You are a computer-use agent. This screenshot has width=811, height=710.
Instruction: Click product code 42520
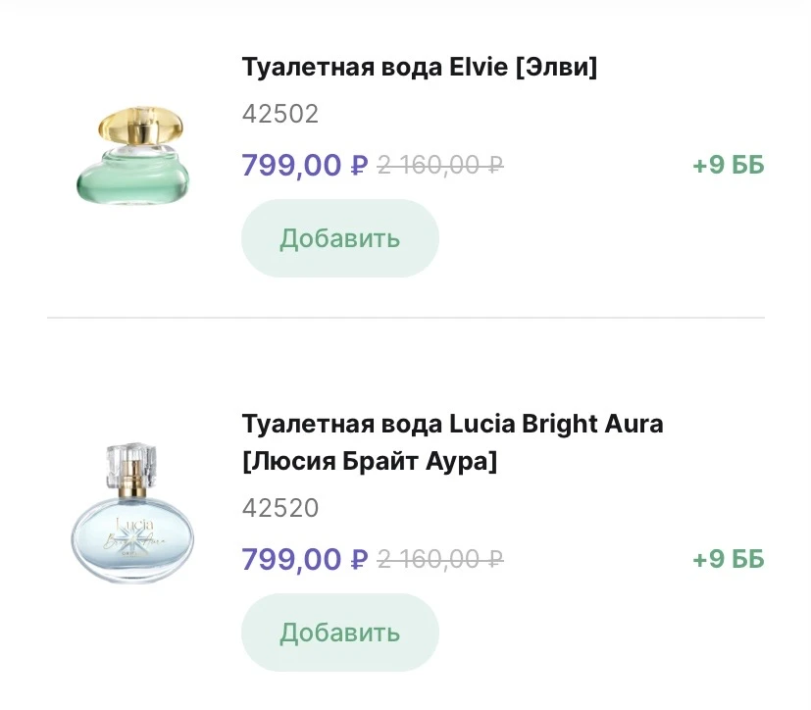(280, 509)
